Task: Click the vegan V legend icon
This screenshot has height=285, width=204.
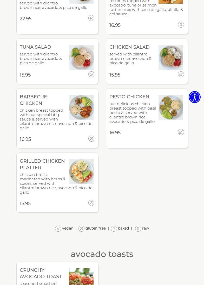Action: tap(58, 229)
